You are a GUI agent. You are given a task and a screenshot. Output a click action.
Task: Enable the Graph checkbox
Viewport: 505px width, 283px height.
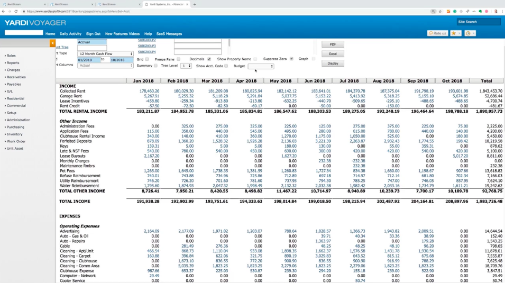click(314, 59)
